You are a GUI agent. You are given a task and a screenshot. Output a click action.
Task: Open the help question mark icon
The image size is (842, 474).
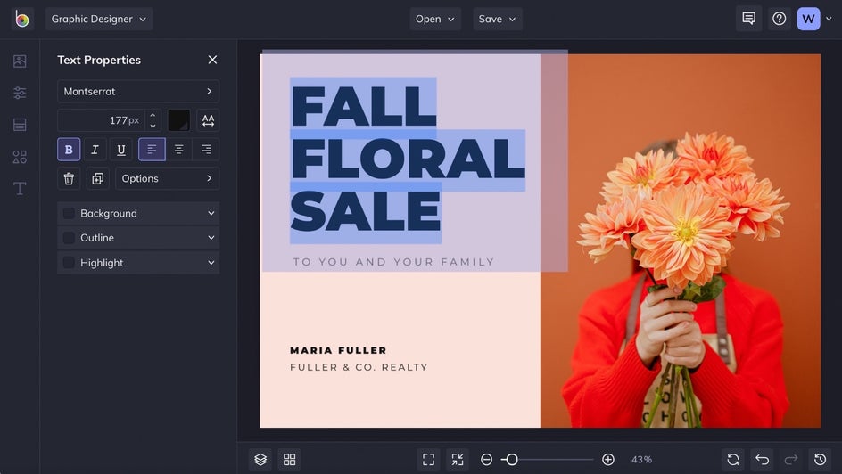(x=780, y=19)
